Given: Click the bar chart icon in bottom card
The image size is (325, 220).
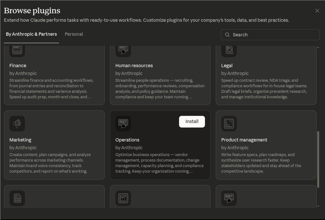Looking at the screenshot, I should tap(123, 198).
